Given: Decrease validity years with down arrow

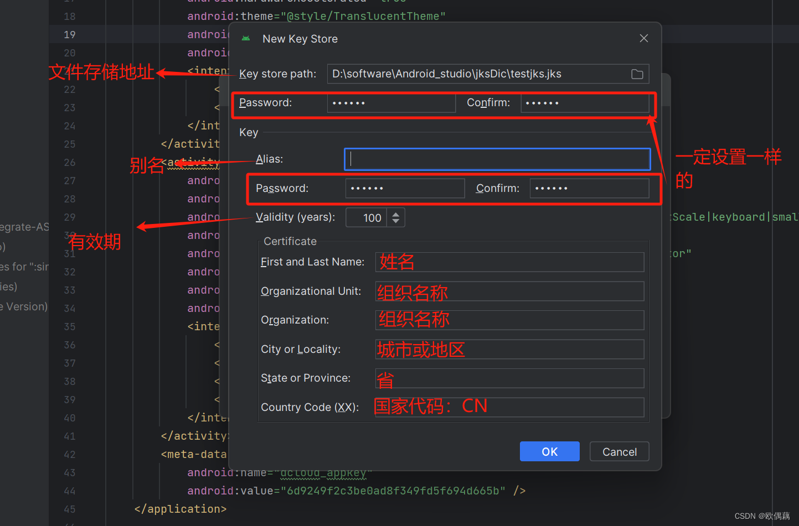Looking at the screenshot, I should click(396, 221).
